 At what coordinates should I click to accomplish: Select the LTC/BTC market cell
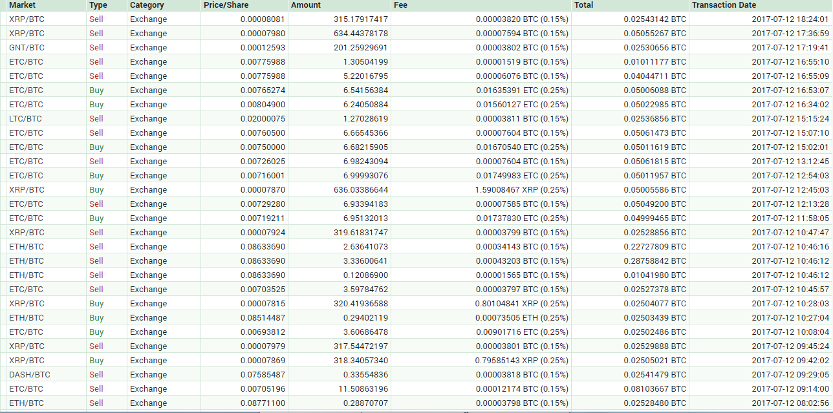click(x=25, y=119)
